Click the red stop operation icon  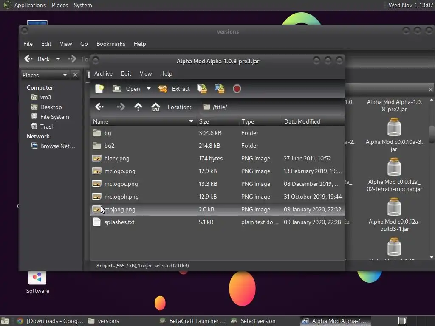click(237, 89)
